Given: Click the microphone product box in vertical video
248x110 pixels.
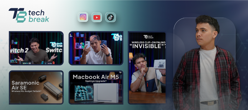Looking at the screenshot, I should coord(159,64).
